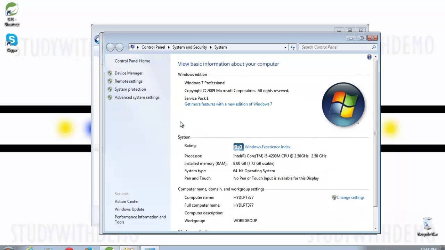Click HYDLPT377 next to Computer name
Screen dimensions: 445x250
click(x=243, y=198)
